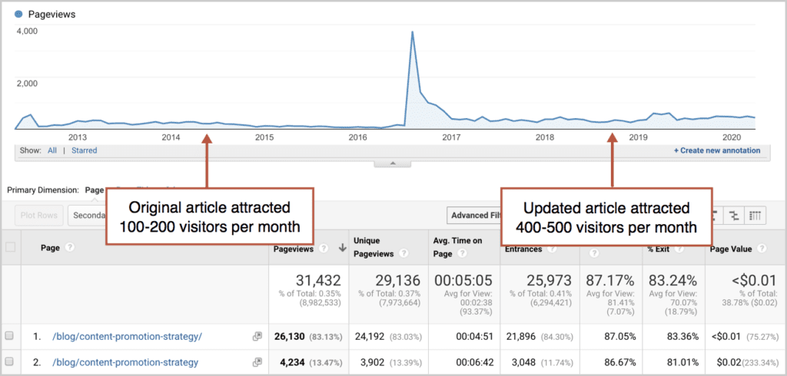This screenshot has height=376, width=787.
Task: Click the help icon in the bounce rate column header
Action: [593, 254]
